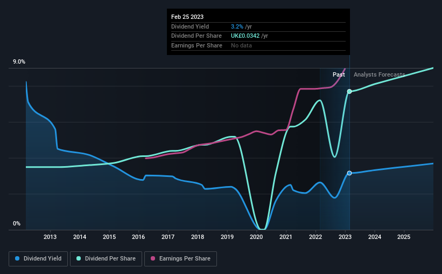The image size is (442, 274).
Task: Click the Past region label
Action: click(x=339, y=74)
